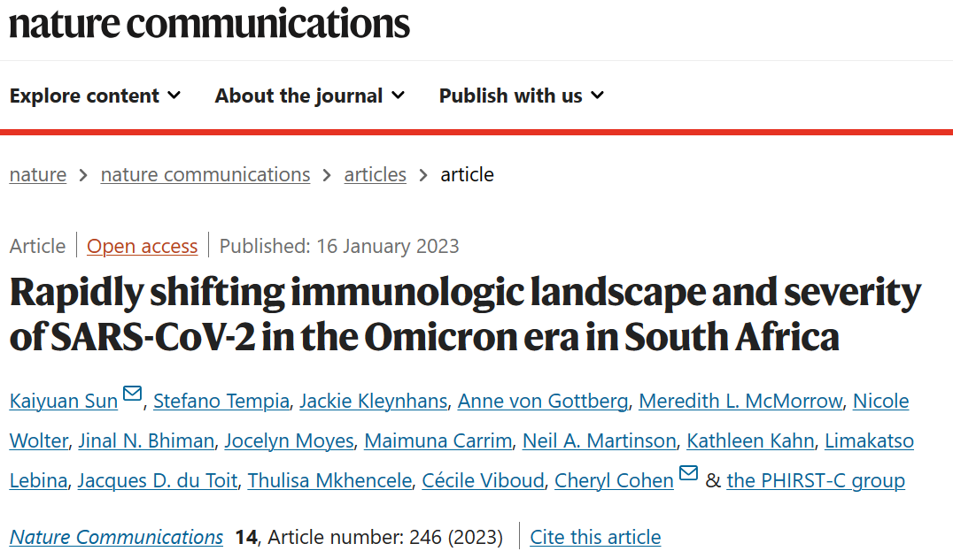Select author Jackie Kleynhans
The height and width of the screenshot is (559, 953).
pyautogui.click(x=373, y=402)
